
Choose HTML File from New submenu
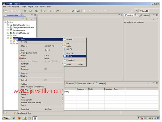point(75,53)
